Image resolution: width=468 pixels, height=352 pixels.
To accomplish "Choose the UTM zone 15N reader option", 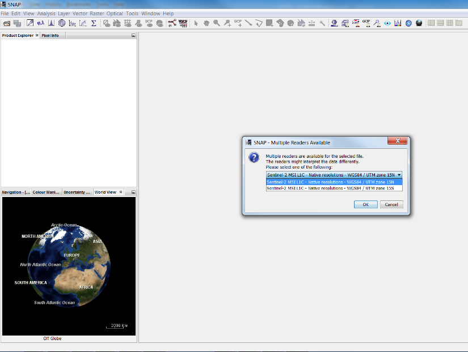I will [x=334, y=182].
